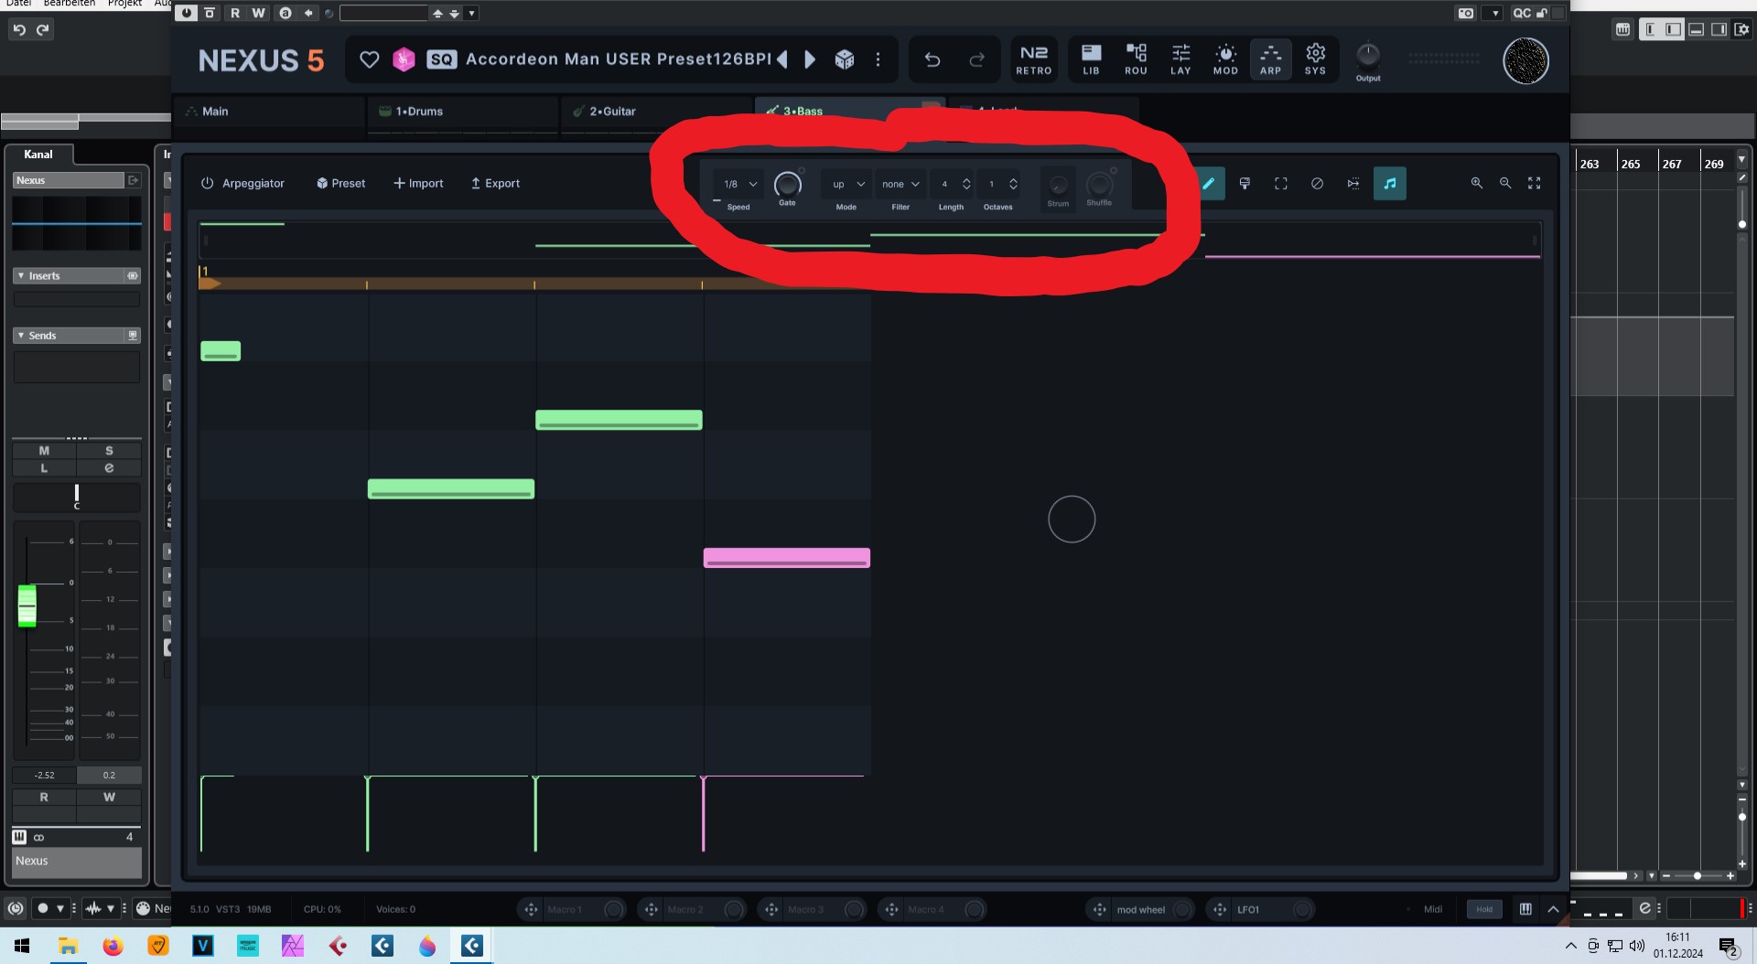Image resolution: width=1757 pixels, height=964 pixels.
Task: Select the paint brush tool
Action: (1245, 184)
